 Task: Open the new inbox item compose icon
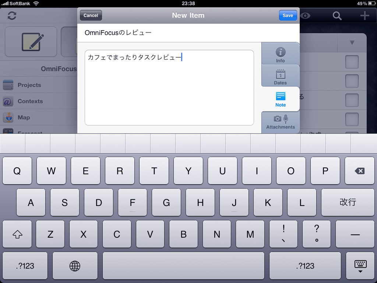[31, 42]
